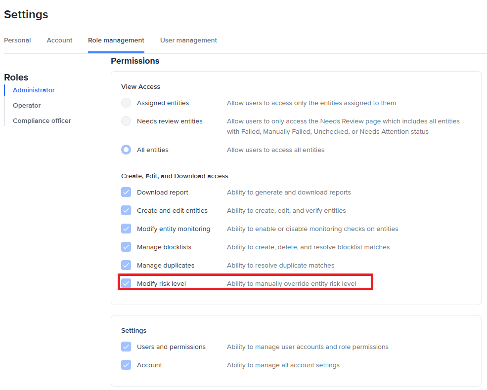This screenshot has height=390, width=487.
Task: Click 'Ability to resolve duplicate matches' text
Action: 280,266
